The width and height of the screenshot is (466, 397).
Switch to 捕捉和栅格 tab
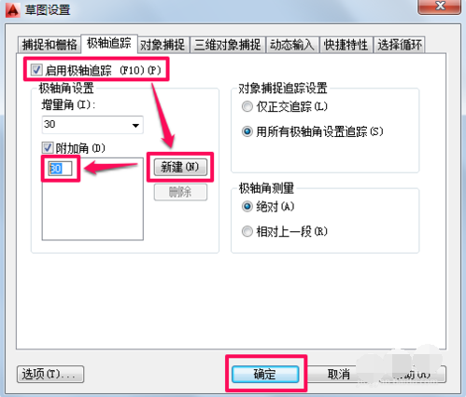49,45
